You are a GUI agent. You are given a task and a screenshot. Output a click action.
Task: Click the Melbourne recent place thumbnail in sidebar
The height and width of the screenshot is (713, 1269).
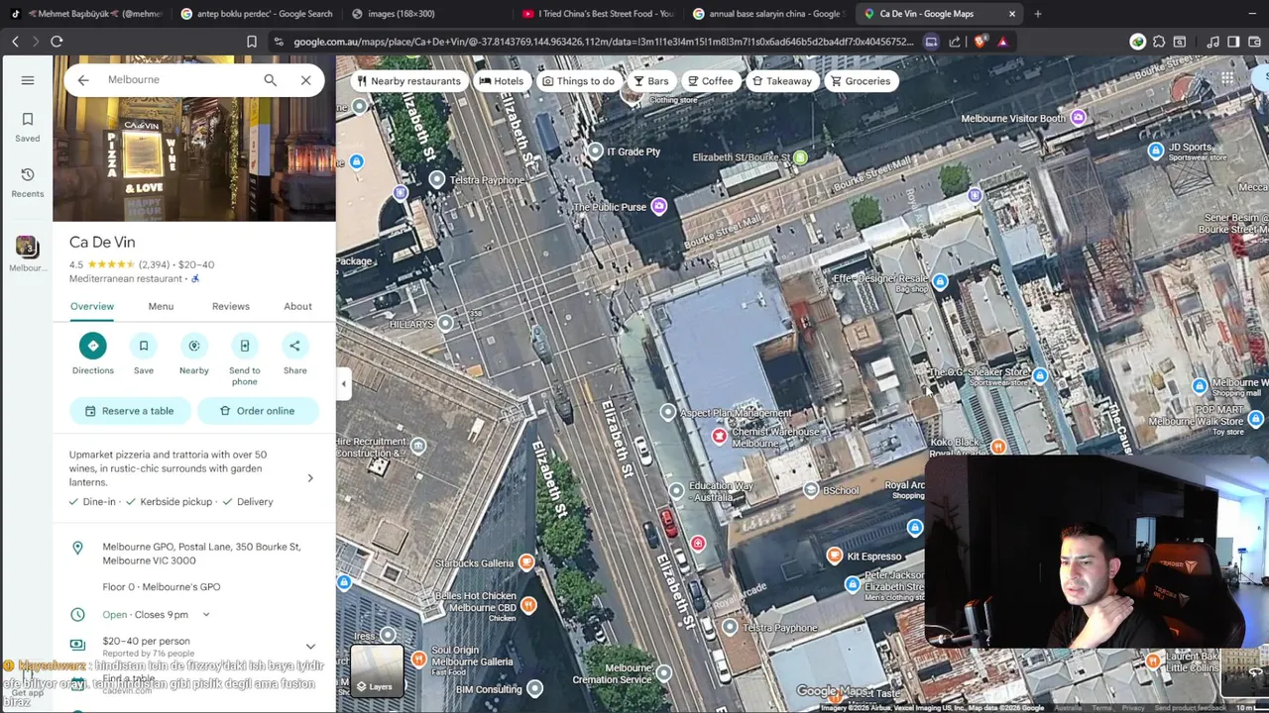[x=27, y=247]
